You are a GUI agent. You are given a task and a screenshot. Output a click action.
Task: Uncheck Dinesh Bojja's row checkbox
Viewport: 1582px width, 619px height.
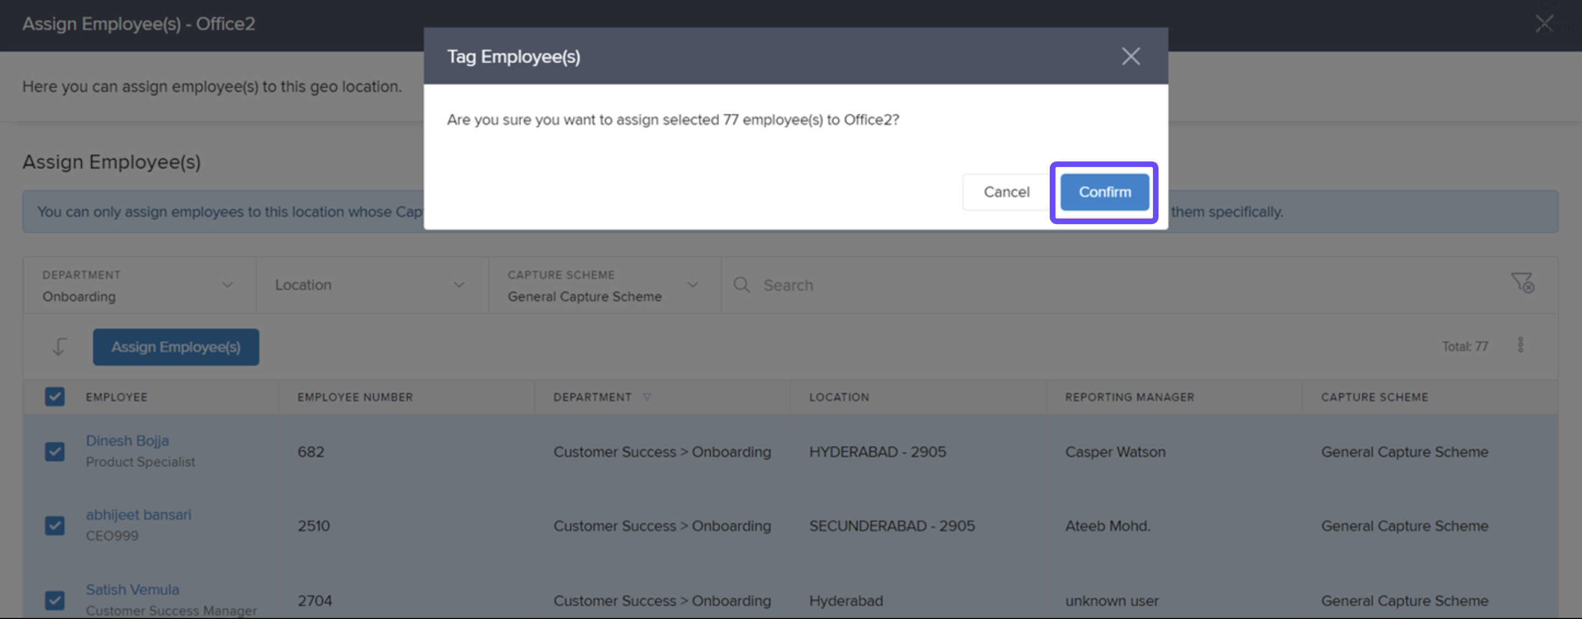pyautogui.click(x=55, y=452)
